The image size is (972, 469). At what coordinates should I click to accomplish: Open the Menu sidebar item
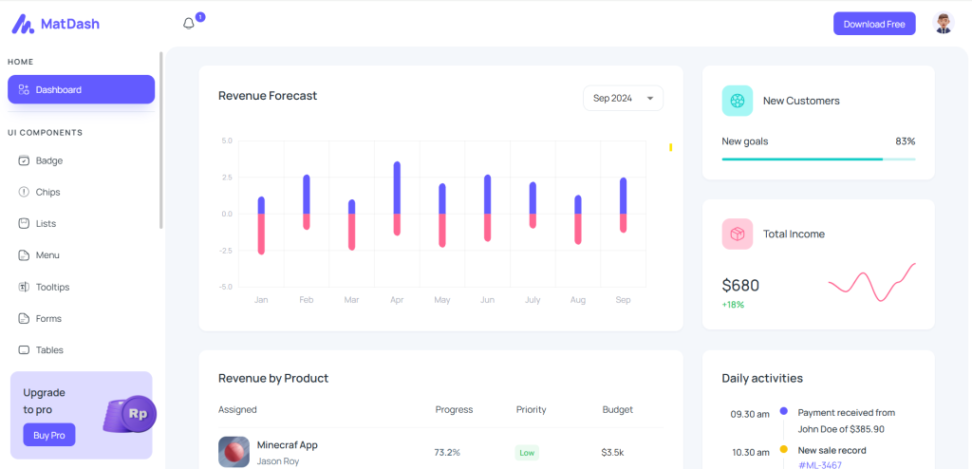click(47, 255)
